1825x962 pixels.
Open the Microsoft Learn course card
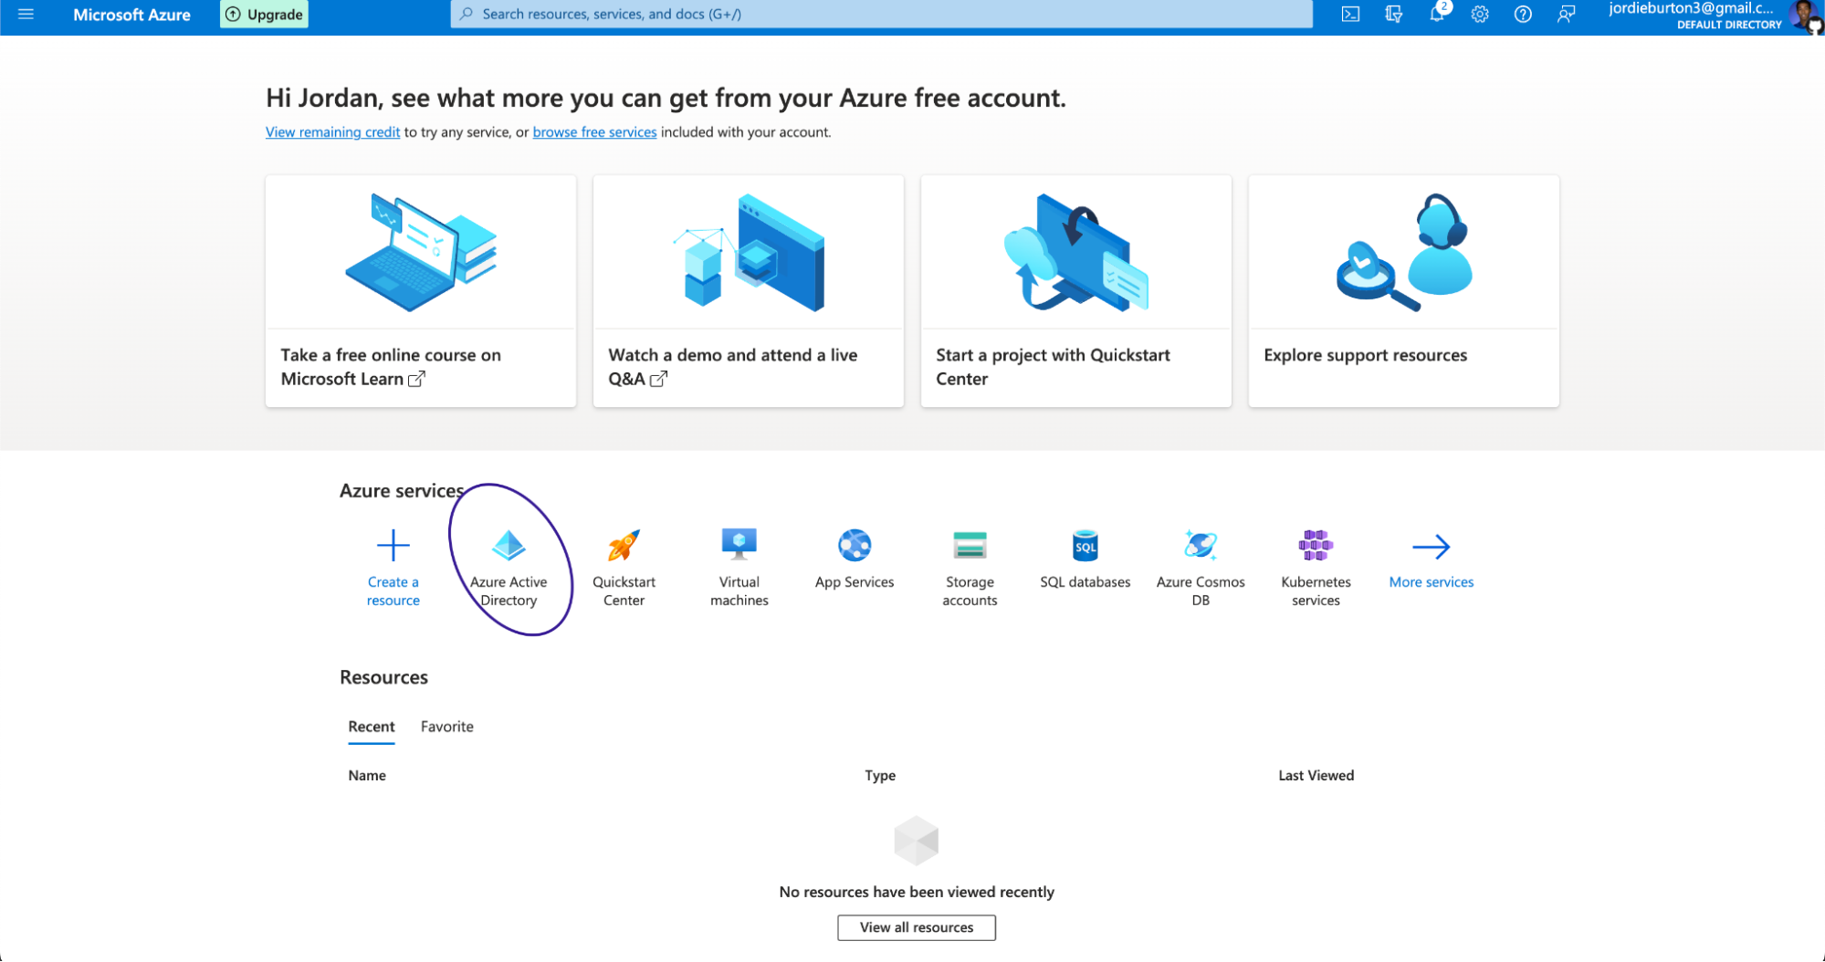click(421, 291)
